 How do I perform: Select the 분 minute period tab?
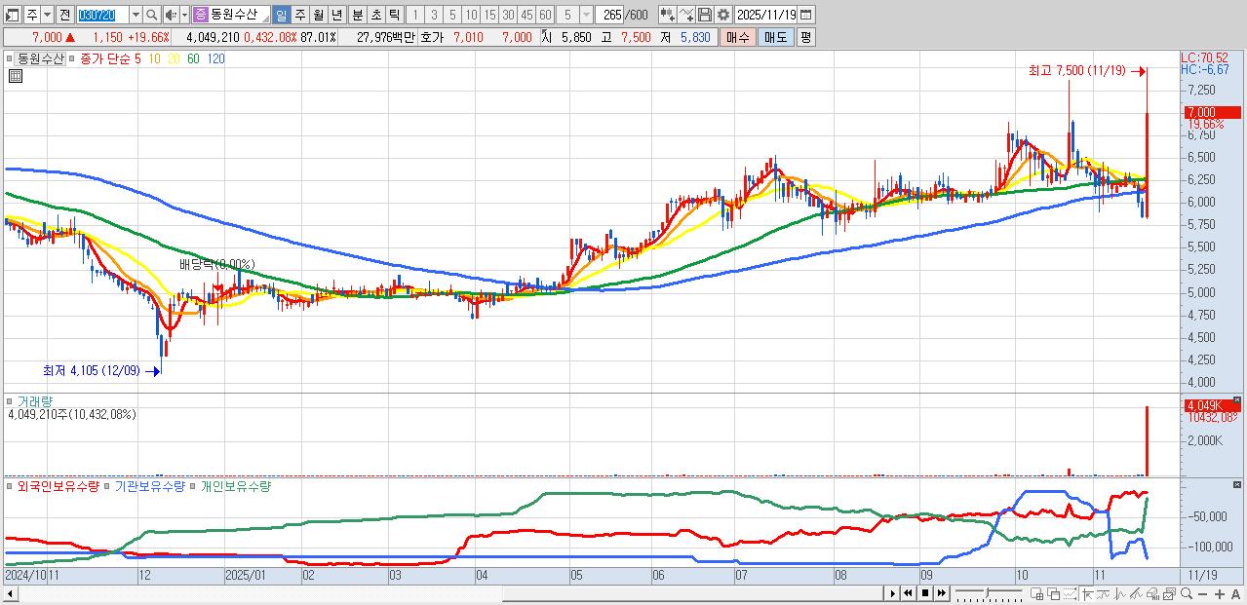pyautogui.click(x=357, y=15)
